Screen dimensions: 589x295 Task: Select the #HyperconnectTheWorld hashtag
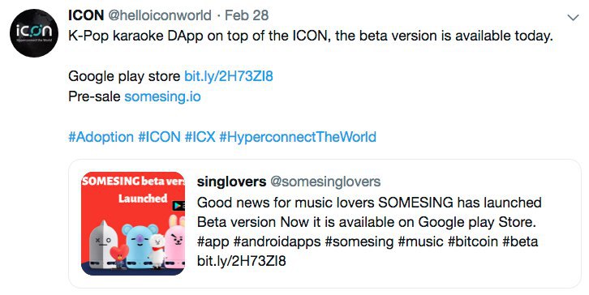coord(298,137)
